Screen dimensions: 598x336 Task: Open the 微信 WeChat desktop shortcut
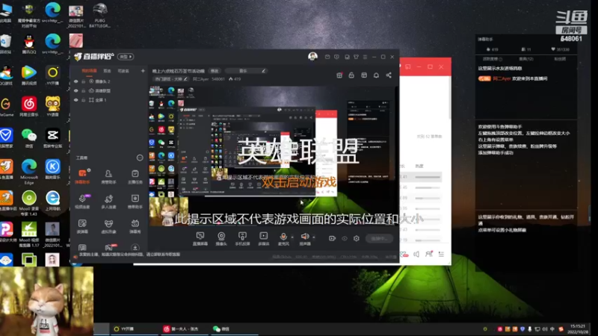[x=29, y=137]
